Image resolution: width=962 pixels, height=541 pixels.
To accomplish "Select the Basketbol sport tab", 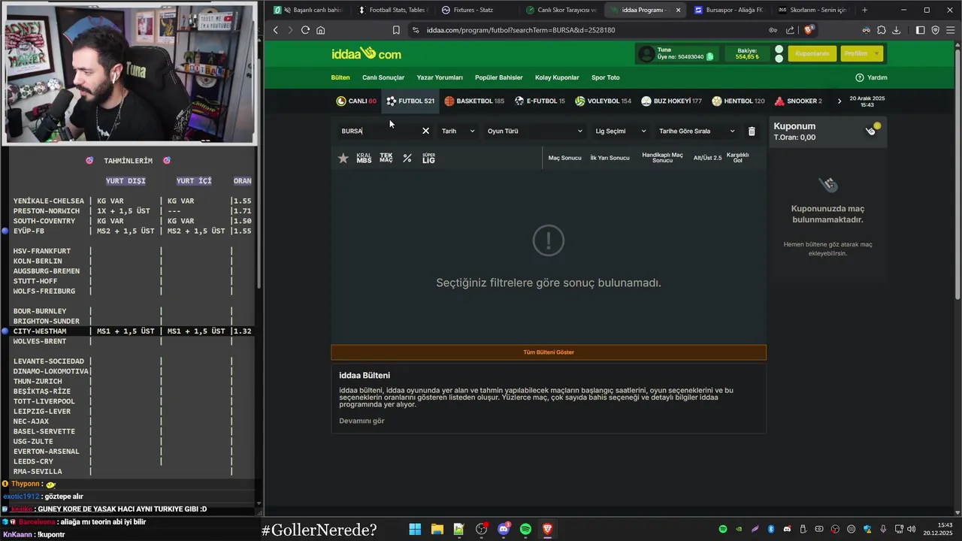I will tap(474, 101).
